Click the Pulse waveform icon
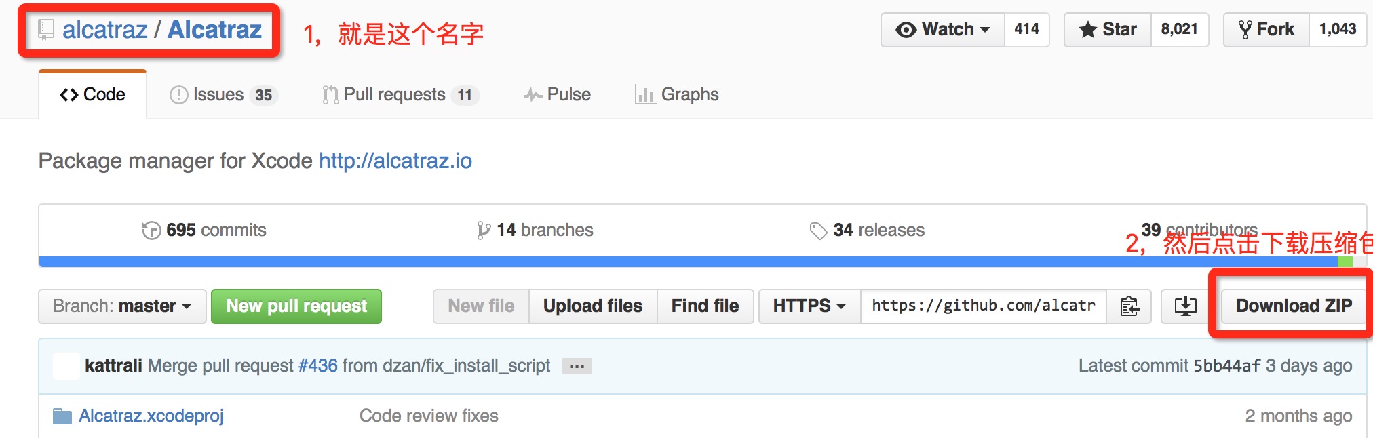The height and width of the screenshot is (438, 1373). (x=533, y=95)
